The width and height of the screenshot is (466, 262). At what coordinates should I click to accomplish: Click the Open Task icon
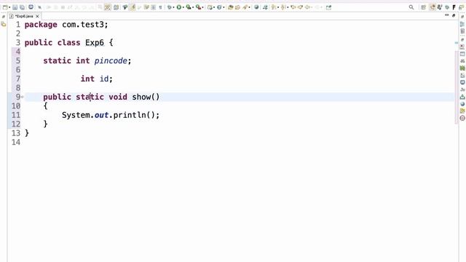(237, 7)
